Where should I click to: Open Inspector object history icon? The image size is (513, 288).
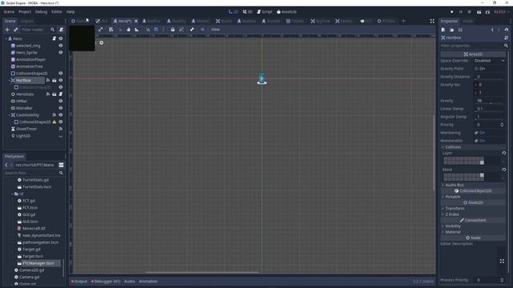[507, 30]
